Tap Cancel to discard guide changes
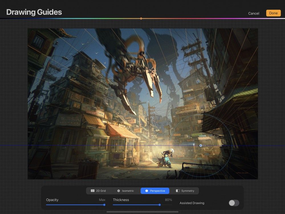 253,13
